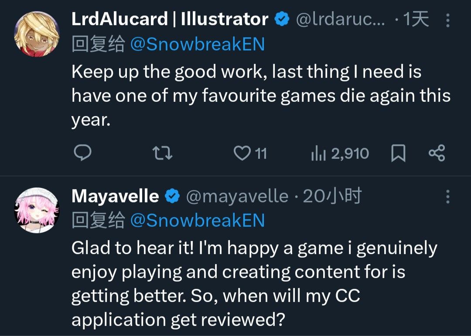
Task: Like the tweet with 11 likes
Action: pyautogui.click(x=241, y=153)
